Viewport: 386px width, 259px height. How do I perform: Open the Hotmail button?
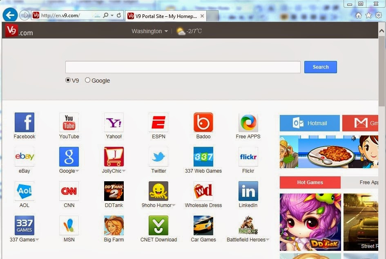tap(310, 123)
